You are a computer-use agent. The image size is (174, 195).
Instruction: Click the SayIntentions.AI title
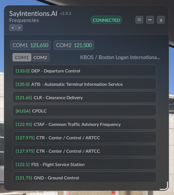(33, 13)
